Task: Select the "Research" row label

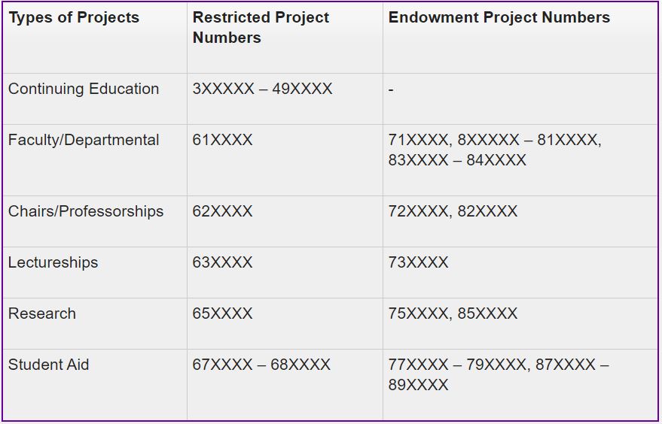Action: (42, 314)
